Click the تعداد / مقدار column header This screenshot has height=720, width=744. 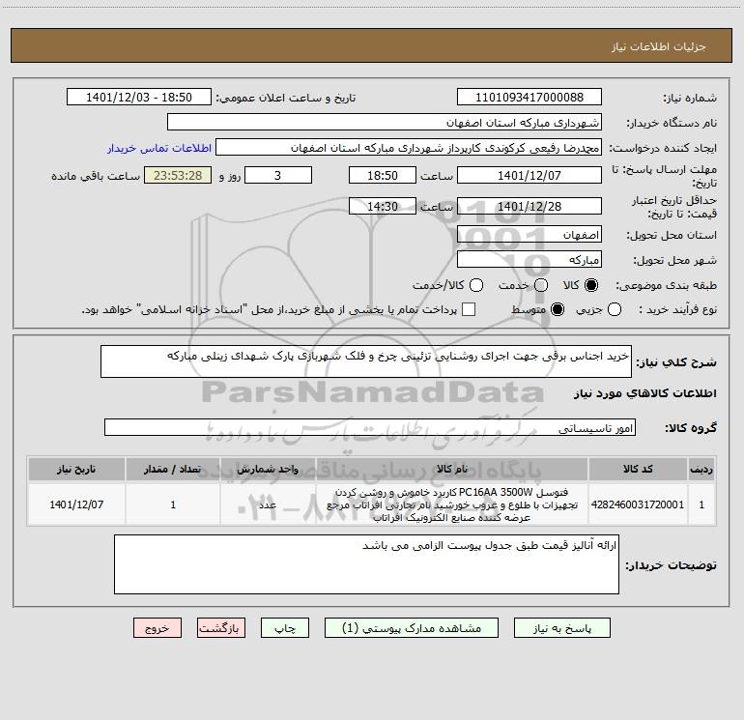pos(173,469)
